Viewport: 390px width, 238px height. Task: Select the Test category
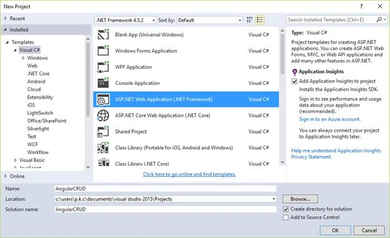pyautogui.click(x=32, y=137)
